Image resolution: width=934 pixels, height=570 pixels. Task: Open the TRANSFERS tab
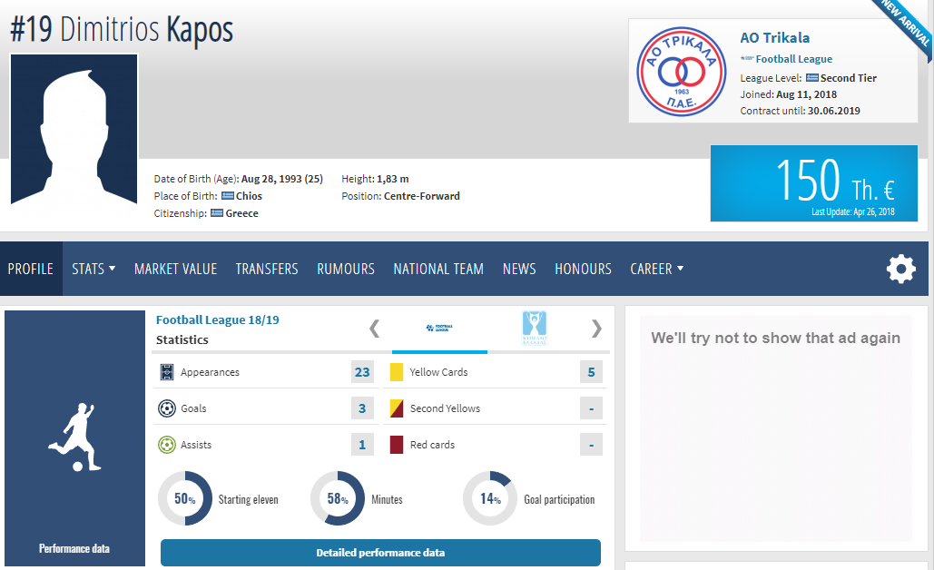pos(267,270)
